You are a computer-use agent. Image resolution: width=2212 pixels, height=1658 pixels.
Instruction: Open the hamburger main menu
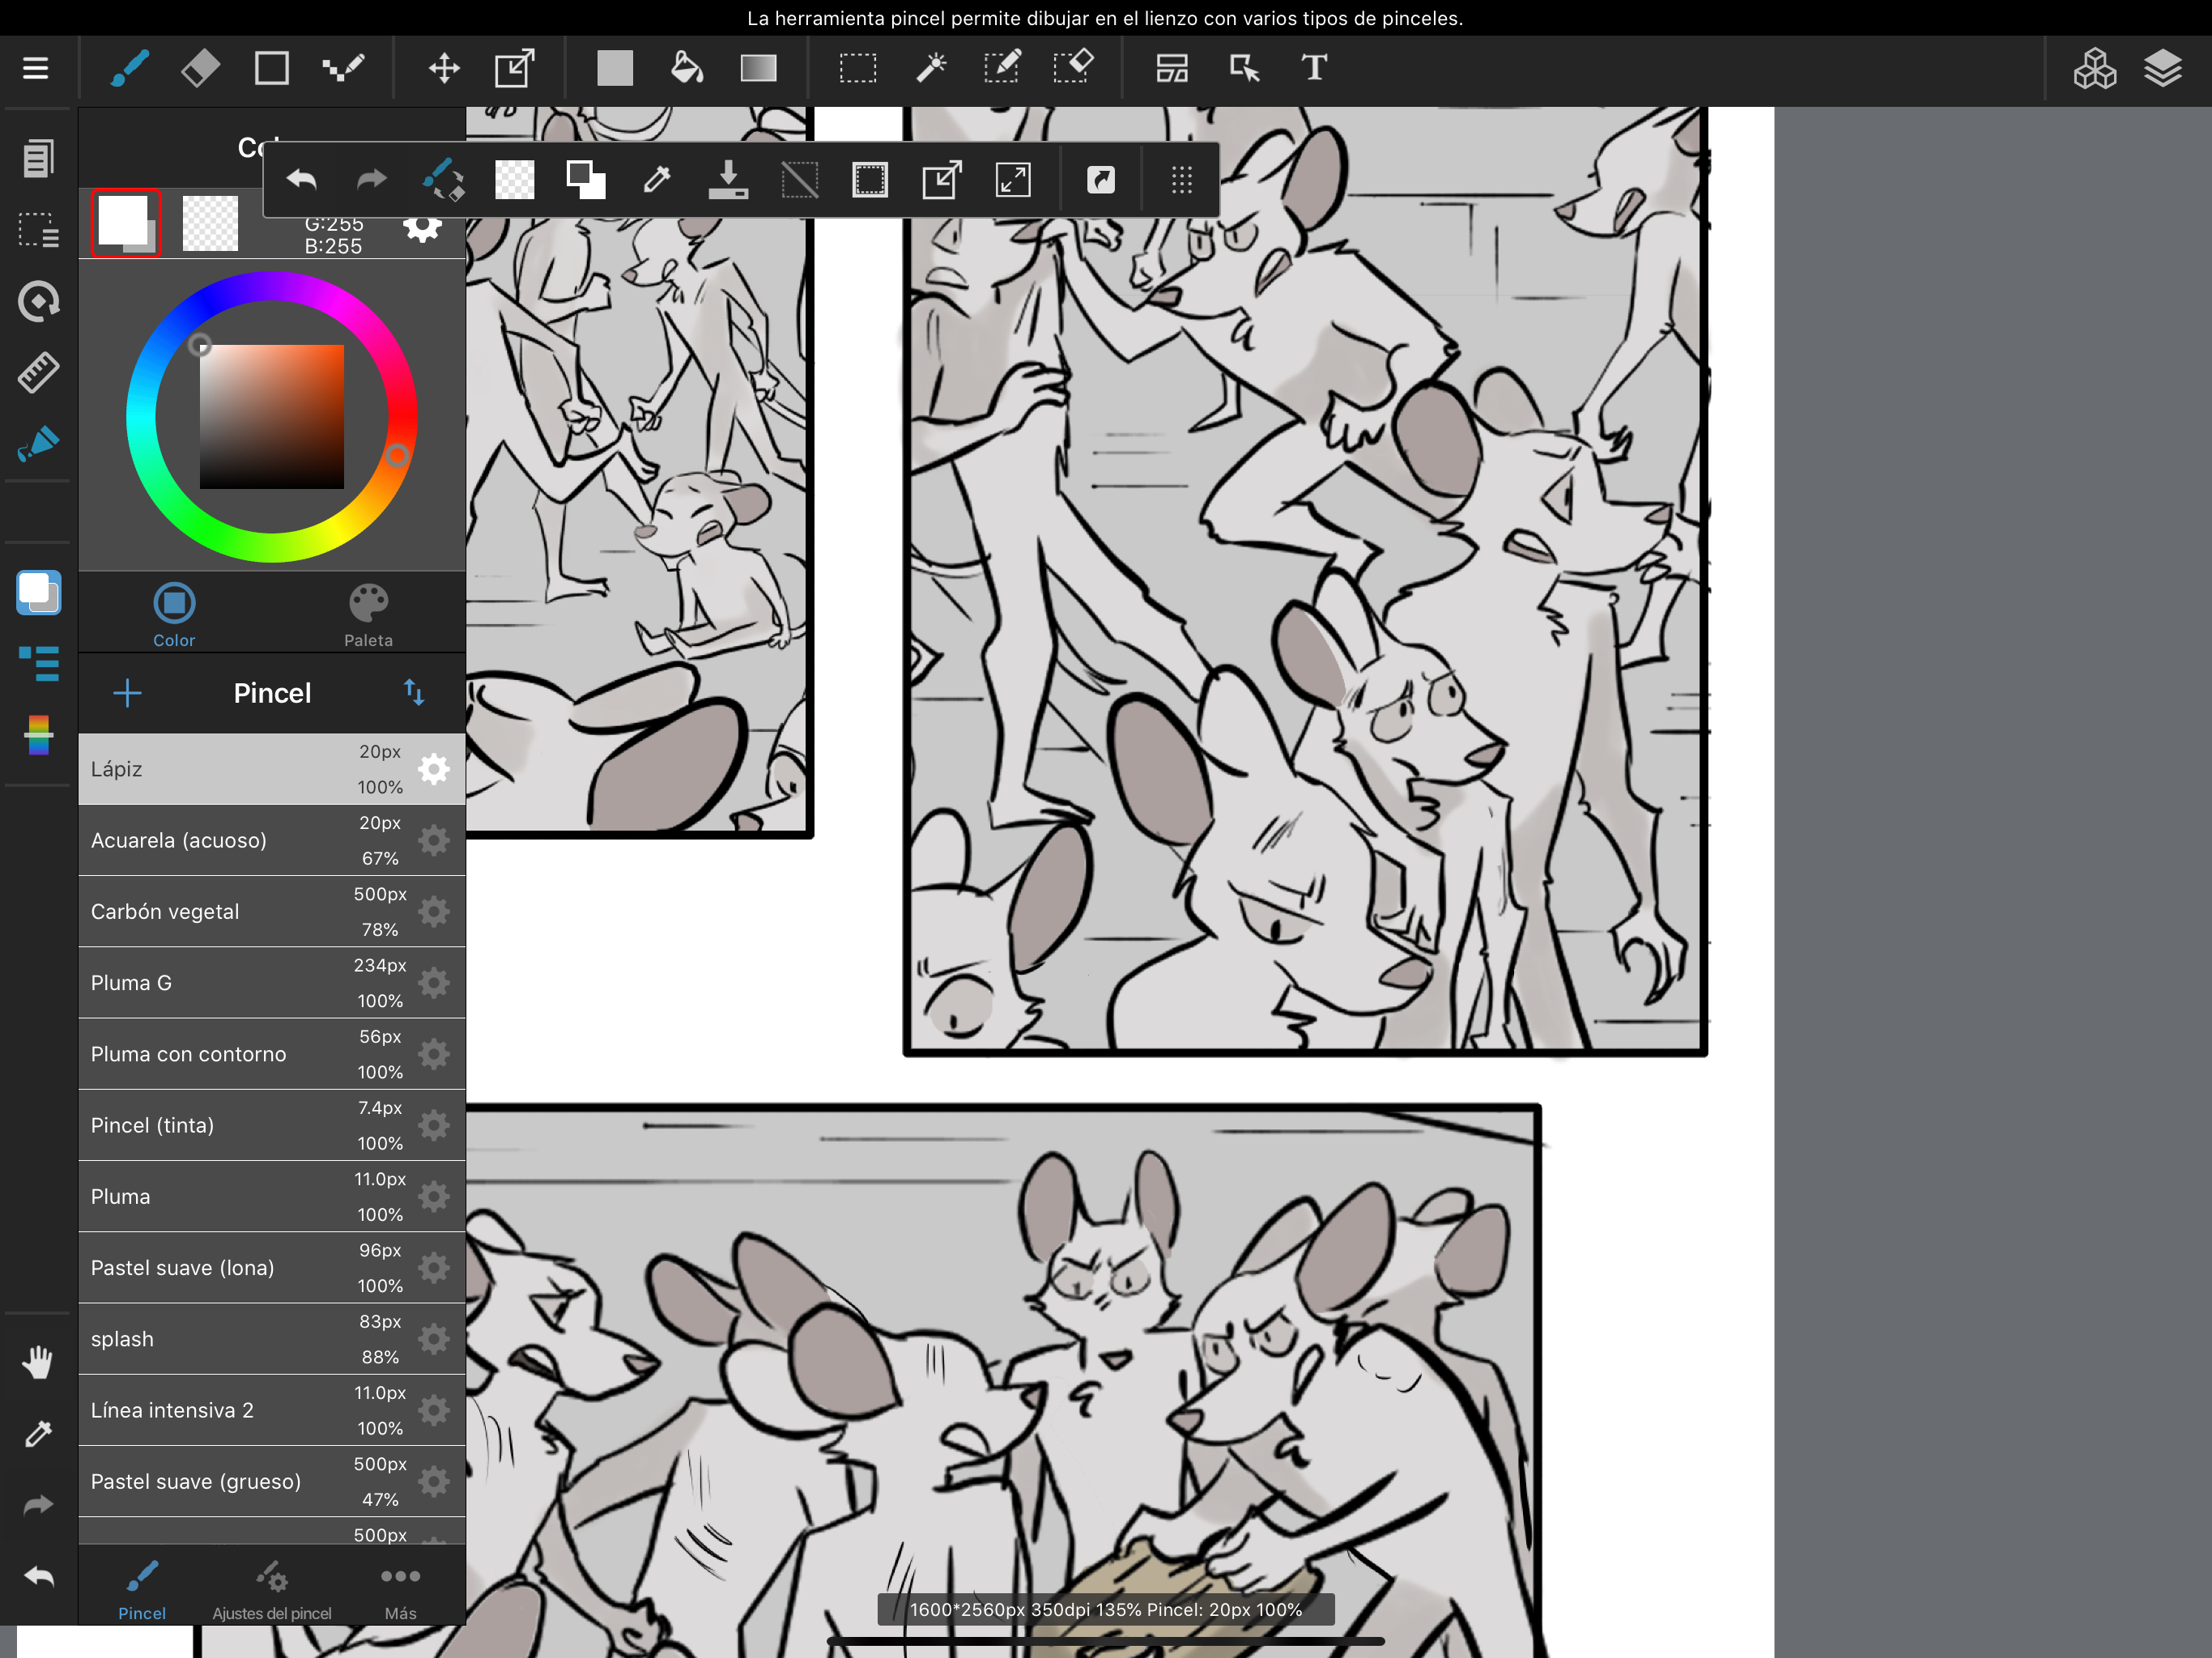click(x=36, y=68)
